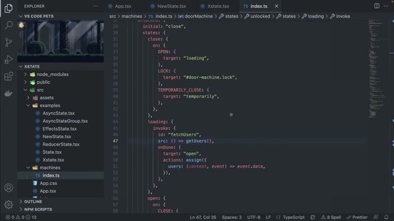394x221 pixels.
Task: Open AsyncStateGroup.tsx file
Action: [x=65, y=121]
